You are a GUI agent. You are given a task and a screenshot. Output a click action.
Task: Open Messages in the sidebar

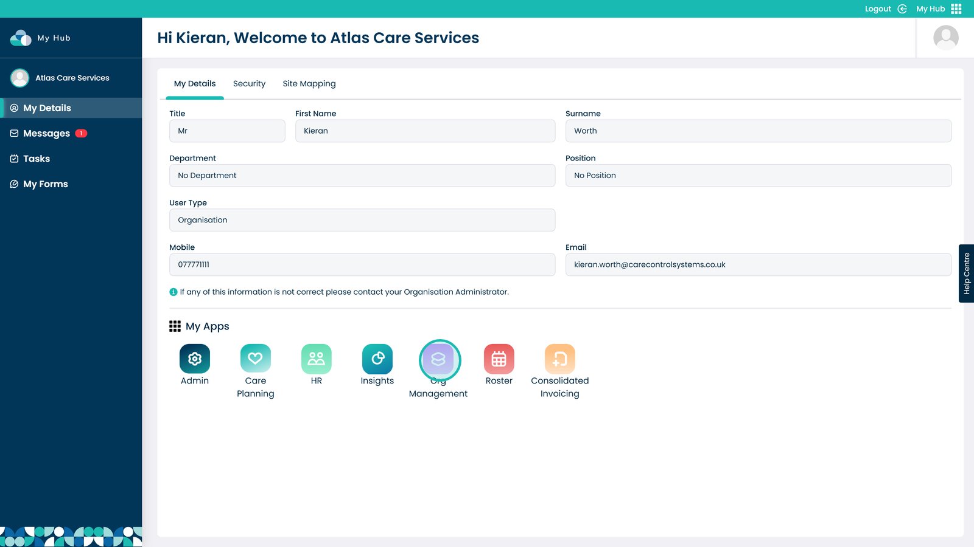[47, 134]
